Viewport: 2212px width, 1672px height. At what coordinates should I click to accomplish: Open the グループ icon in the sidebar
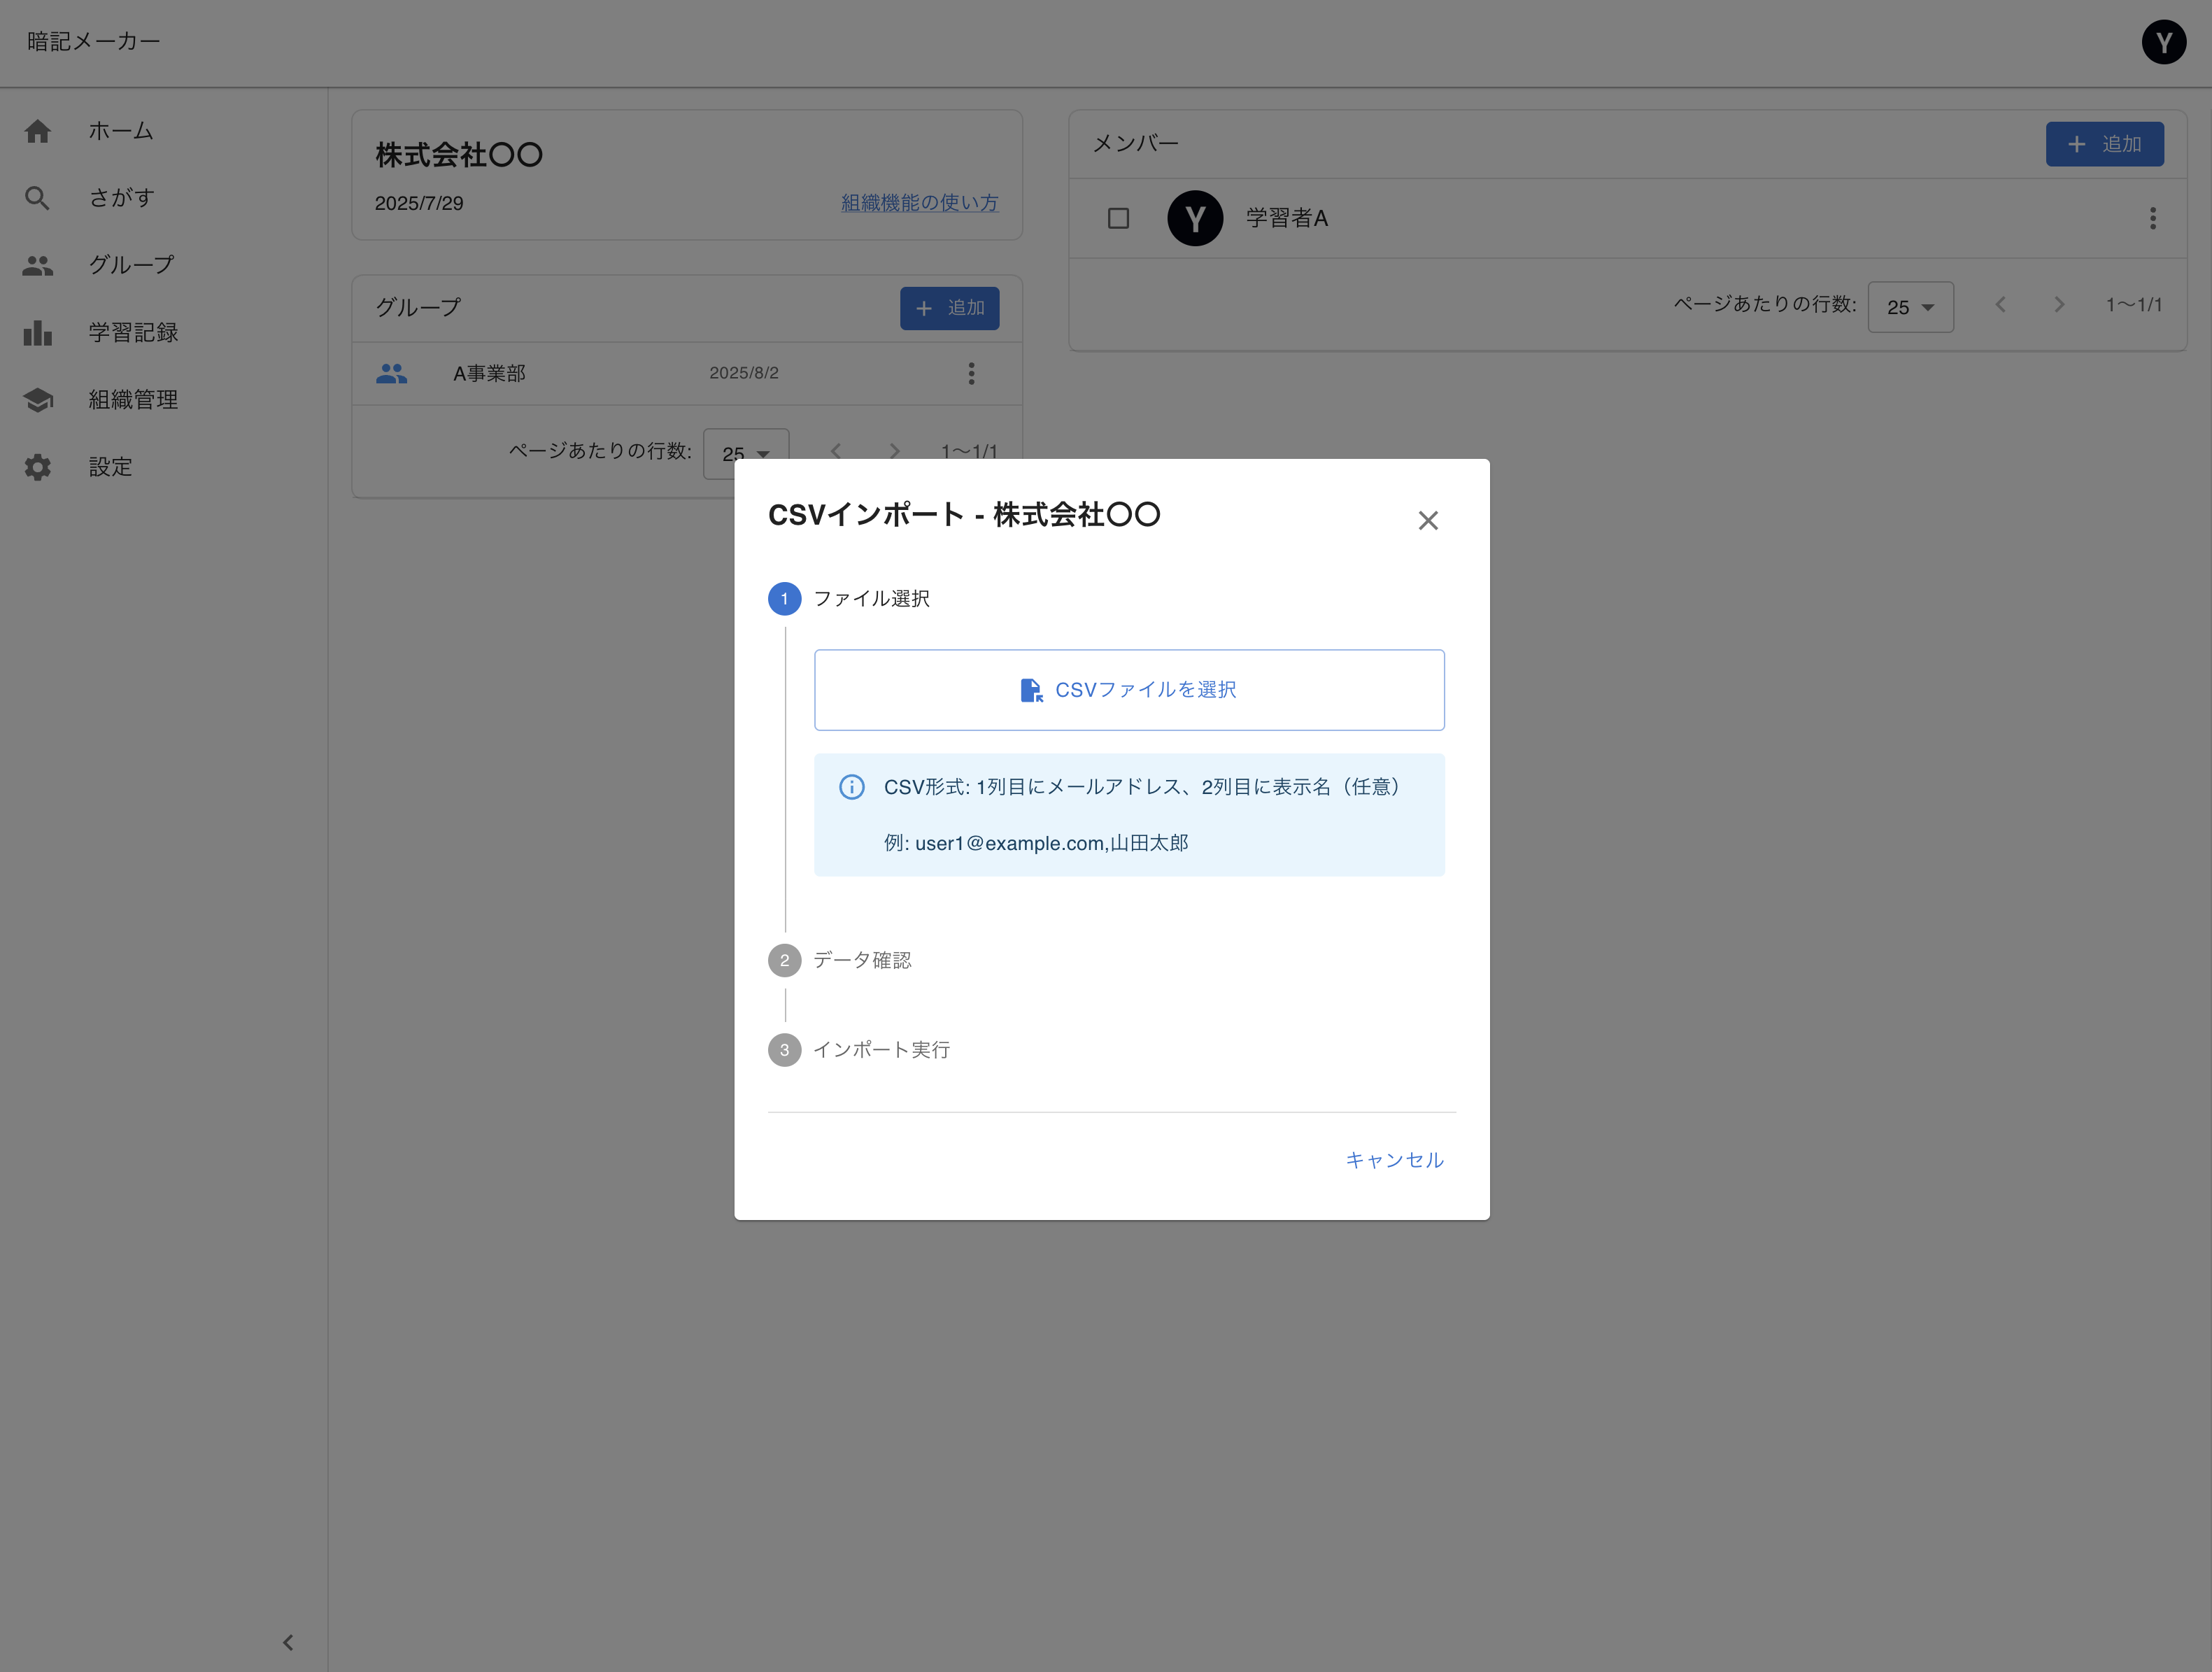(x=38, y=264)
